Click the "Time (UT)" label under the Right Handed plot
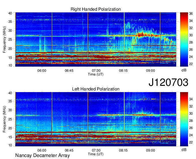 96,74
